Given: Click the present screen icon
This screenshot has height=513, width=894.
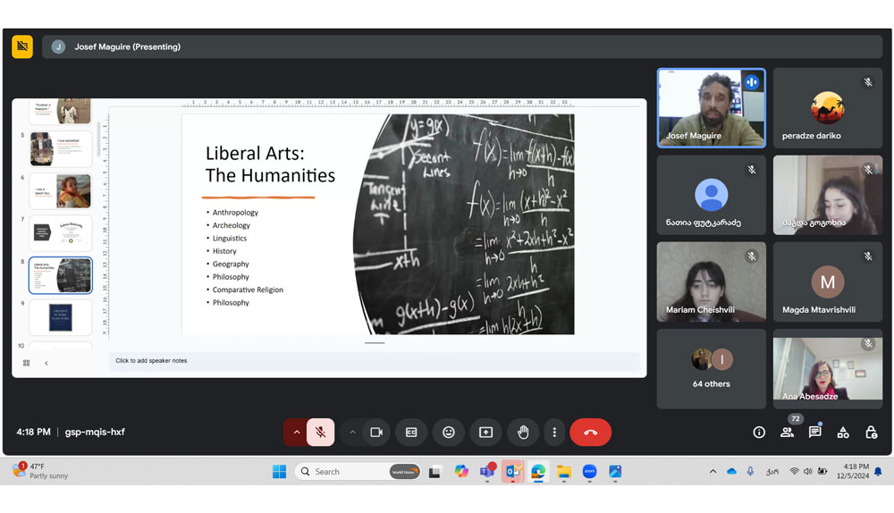Looking at the screenshot, I should 485,433.
